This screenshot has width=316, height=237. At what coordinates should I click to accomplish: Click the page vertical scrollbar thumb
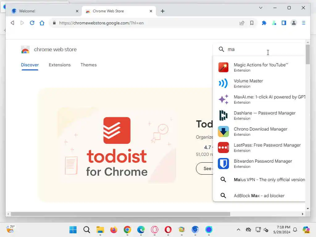pos(308,54)
